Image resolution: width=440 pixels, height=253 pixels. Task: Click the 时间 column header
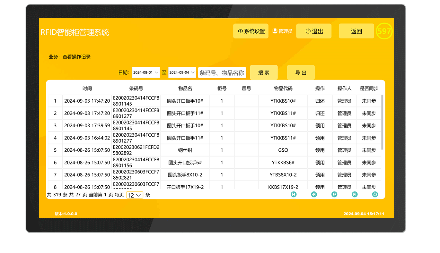(87, 89)
